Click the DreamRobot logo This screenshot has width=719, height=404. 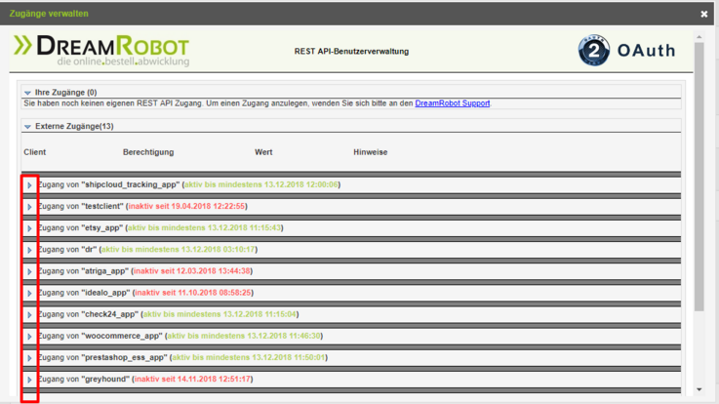pyautogui.click(x=101, y=51)
